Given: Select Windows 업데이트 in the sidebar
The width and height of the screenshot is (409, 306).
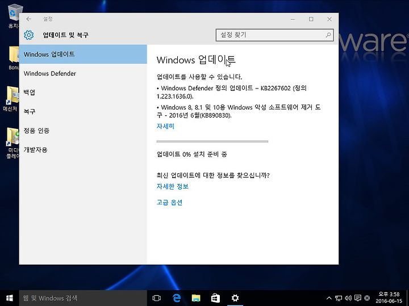Looking at the screenshot, I should tap(83, 54).
